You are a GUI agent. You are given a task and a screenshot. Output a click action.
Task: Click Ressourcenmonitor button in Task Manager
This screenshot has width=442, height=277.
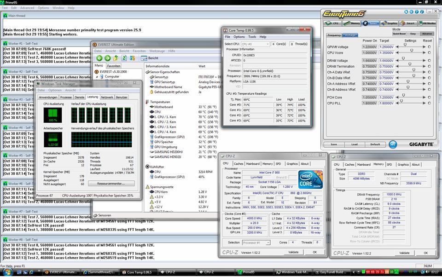tap(111, 184)
